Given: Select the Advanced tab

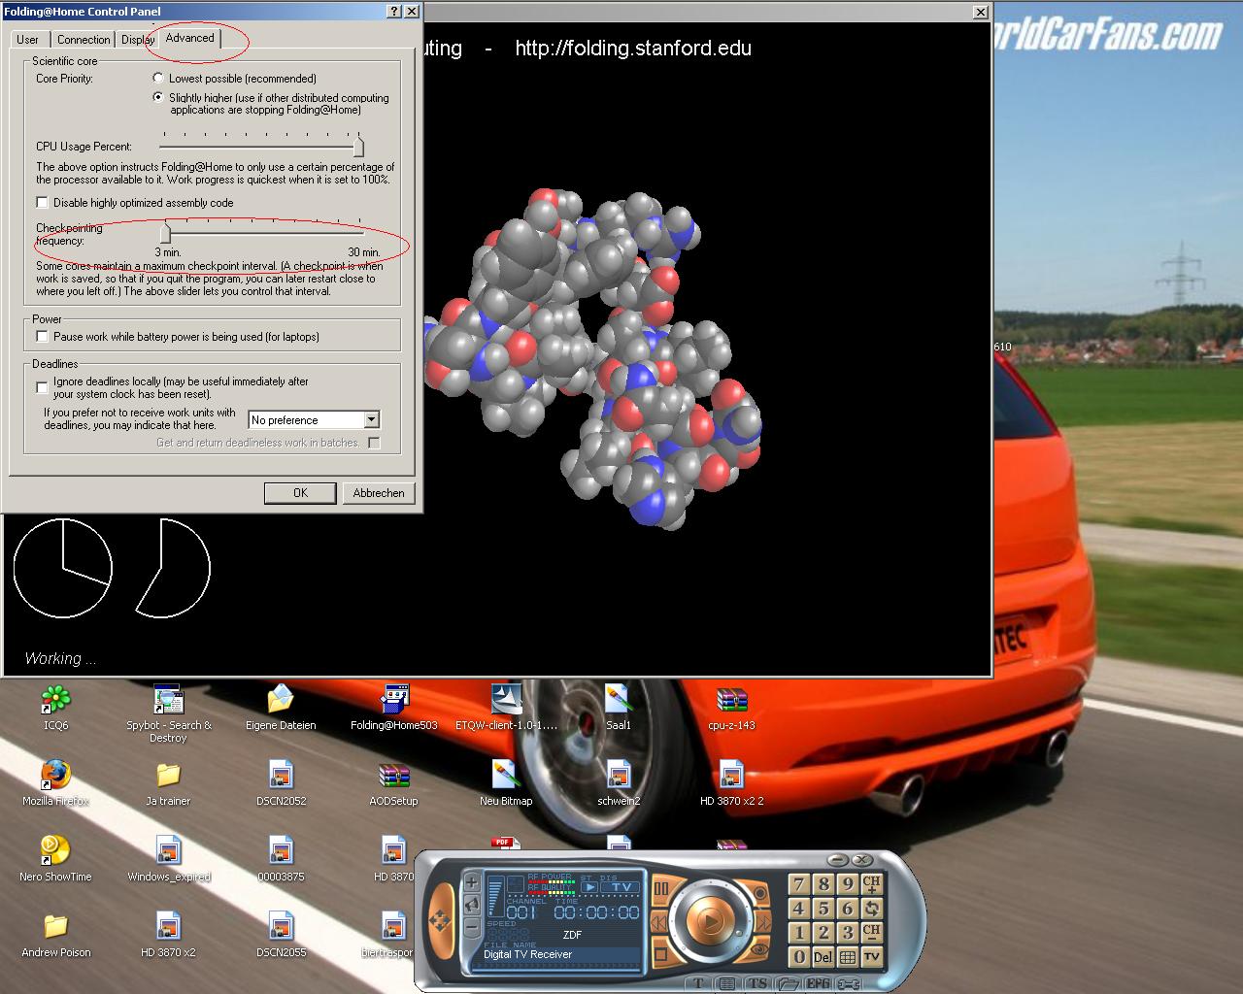Looking at the screenshot, I should (x=190, y=38).
